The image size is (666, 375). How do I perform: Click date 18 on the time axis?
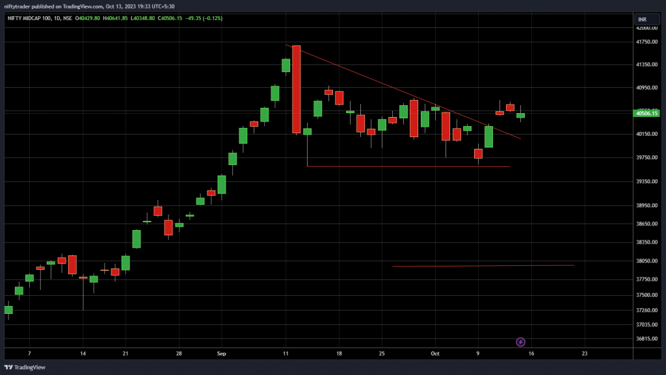339,354
